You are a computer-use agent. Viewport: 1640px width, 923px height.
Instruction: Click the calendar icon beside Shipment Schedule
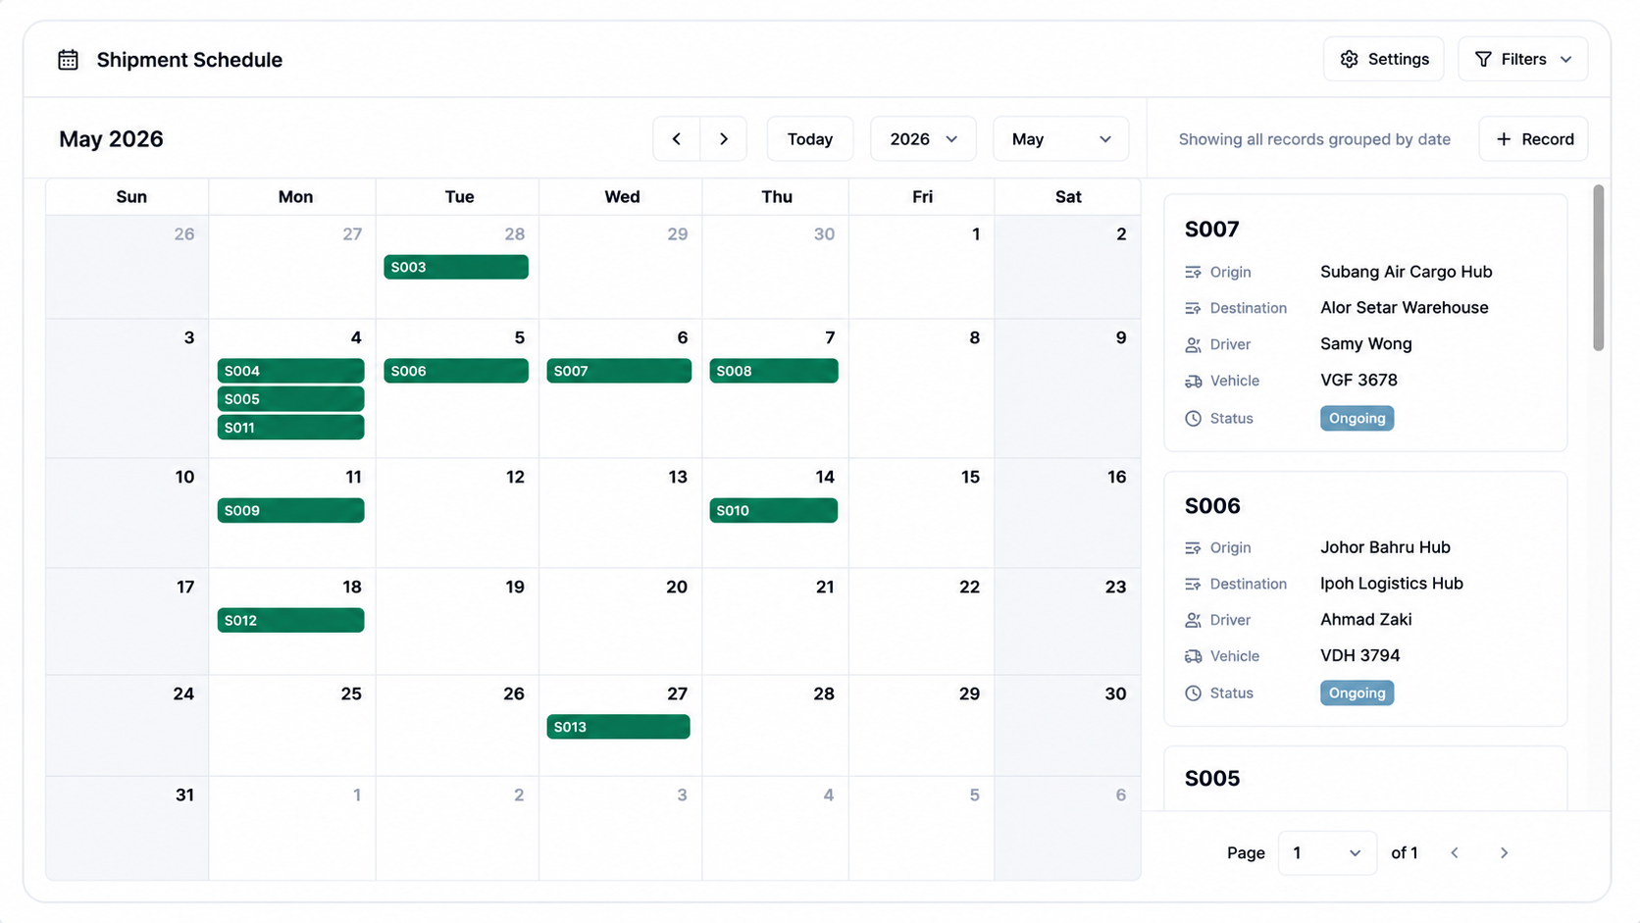(x=68, y=60)
